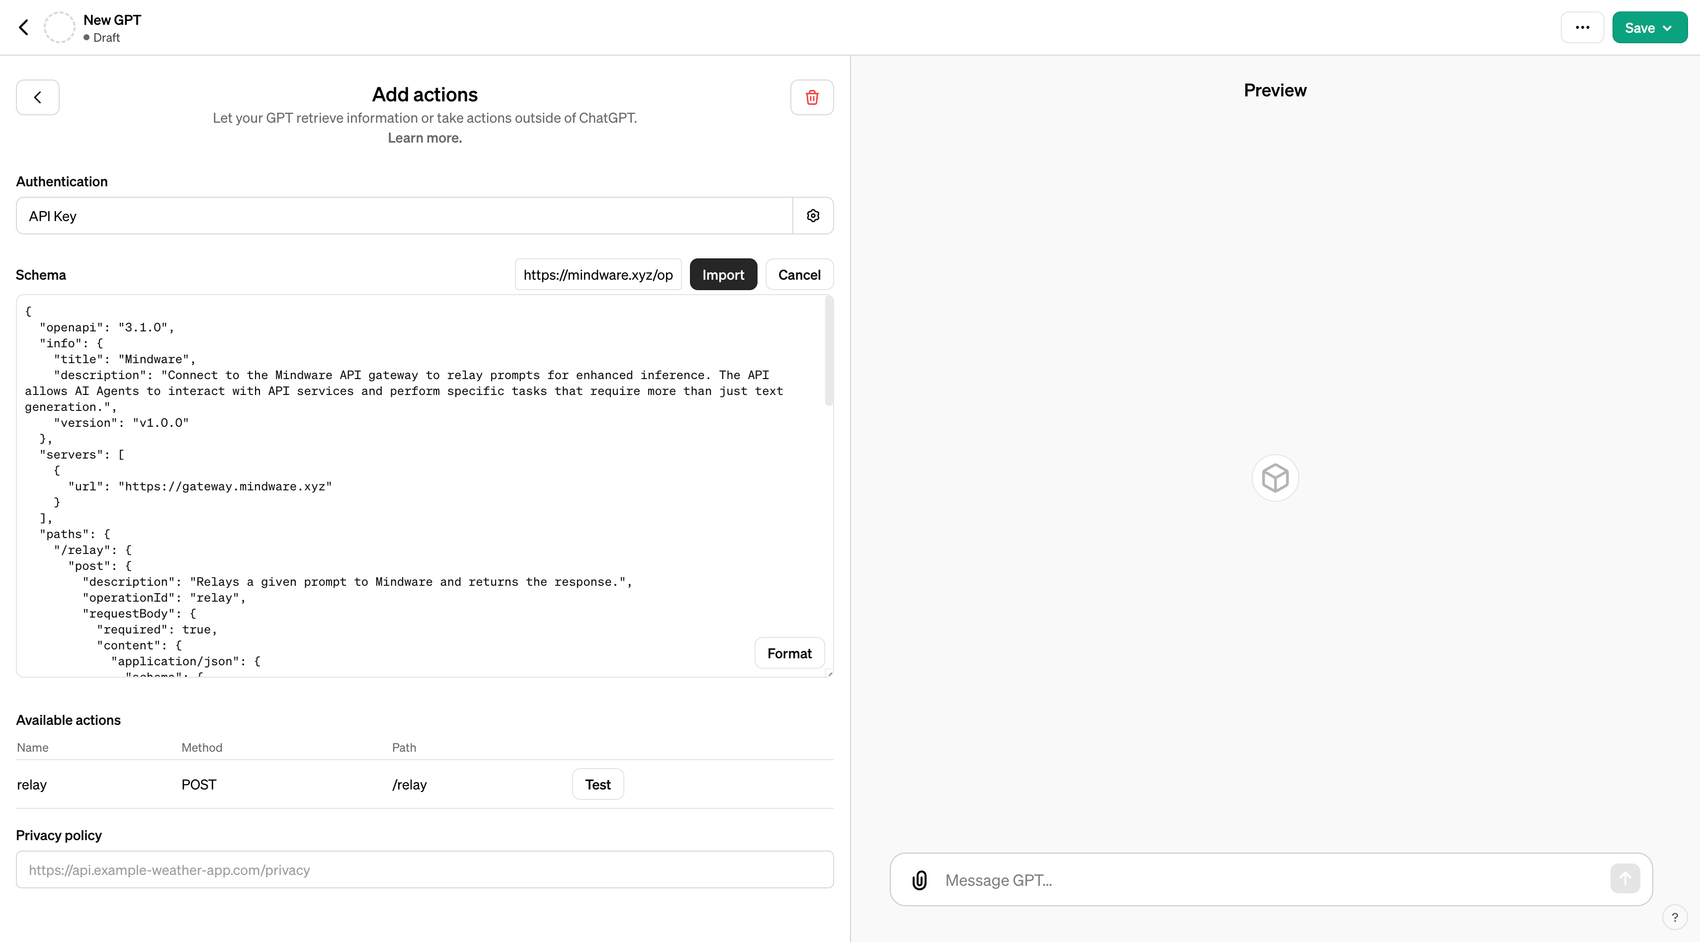Screen dimensions: 1700x942
Task: Focus the Privacy policy URL field
Action: (x=425, y=869)
